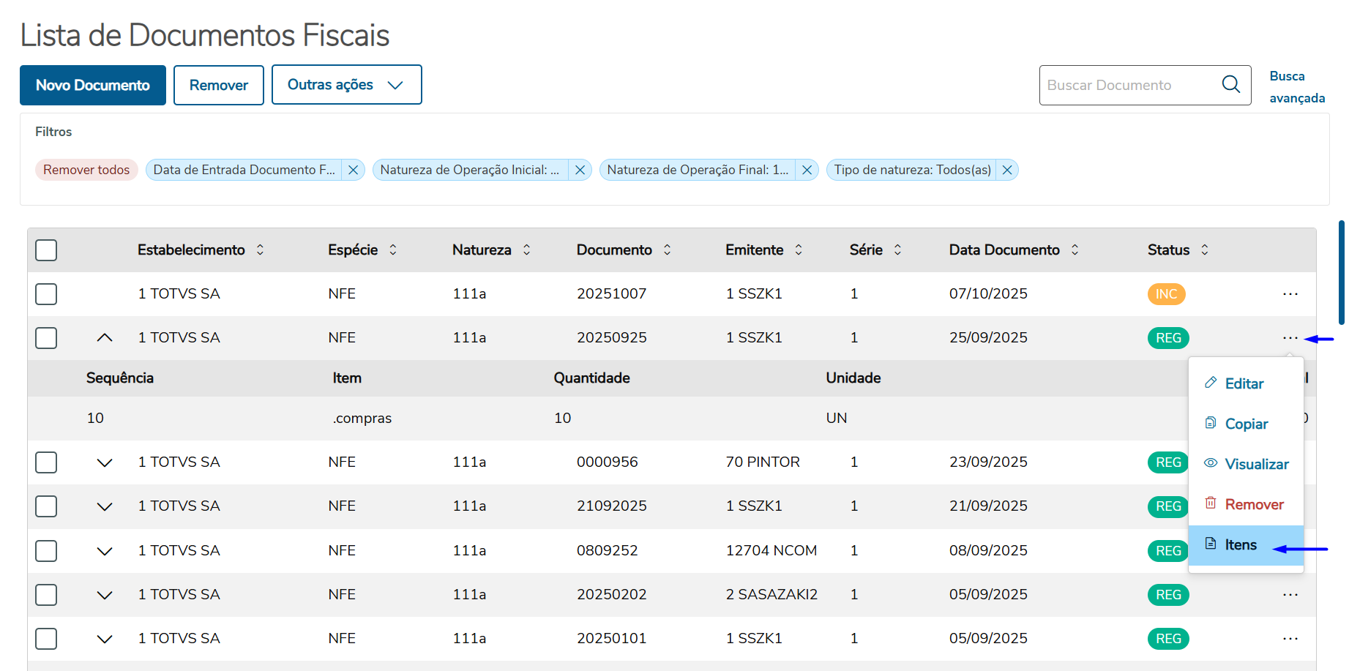Check the row for document 20251007
Viewport: 1349px width, 671px height.
tap(46, 294)
